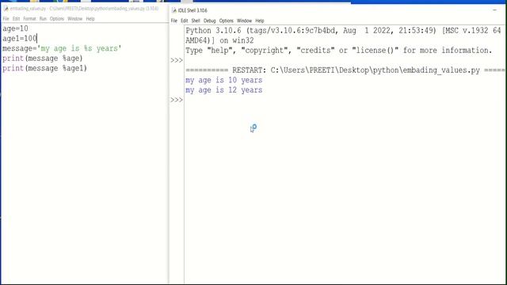The height and width of the screenshot is (285, 507).
Task: Click the first shell prompt >>>
Action: click(x=177, y=60)
